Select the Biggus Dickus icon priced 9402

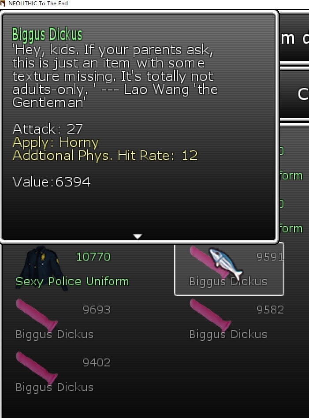pos(37,368)
